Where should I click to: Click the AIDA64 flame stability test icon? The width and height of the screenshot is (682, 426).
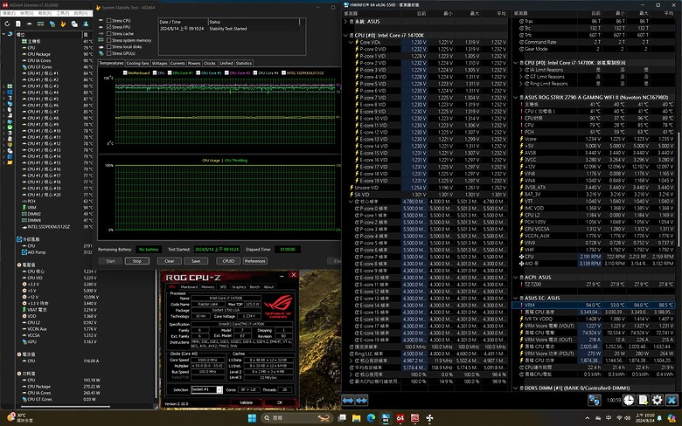(x=63, y=24)
